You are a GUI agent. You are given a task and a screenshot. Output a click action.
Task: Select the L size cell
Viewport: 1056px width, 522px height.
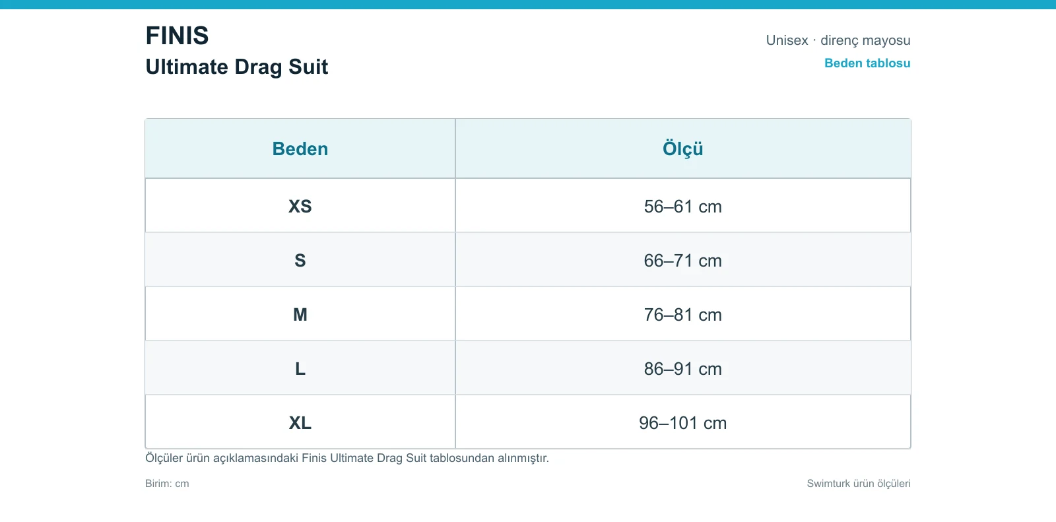coord(300,368)
